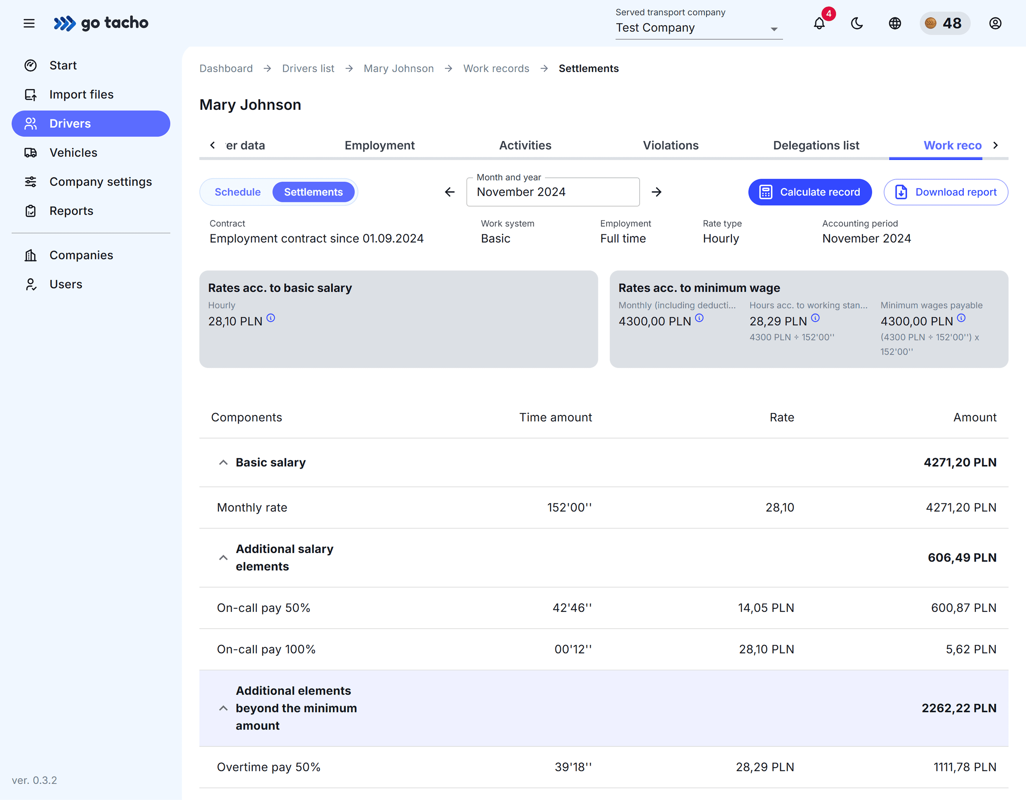The height and width of the screenshot is (800, 1026).
Task: Go to Start in sidebar
Action: click(91, 65)
